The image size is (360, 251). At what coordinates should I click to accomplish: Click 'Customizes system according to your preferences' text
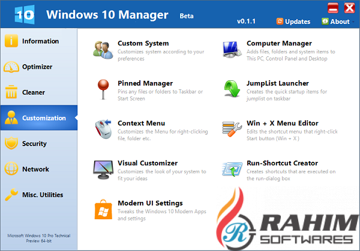tap(161, 55)
